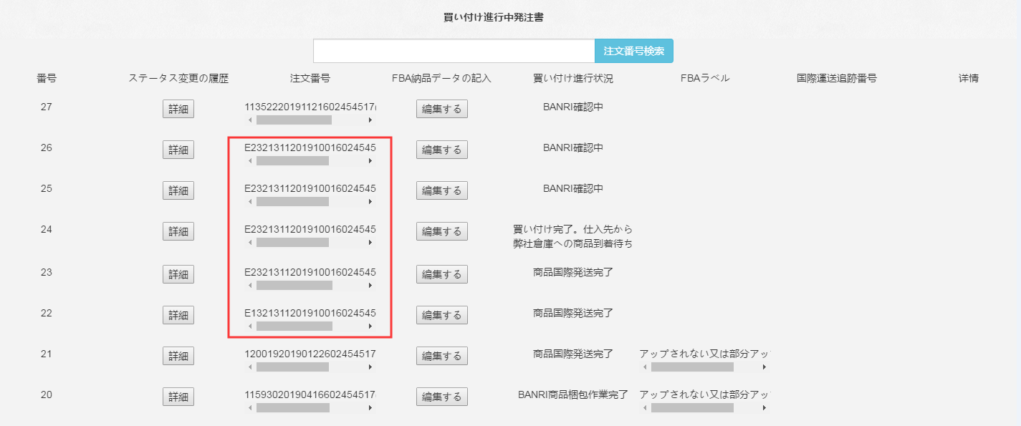Click 編集する for order row 27
The image size is (1021, 426).
tap(441, 109)
